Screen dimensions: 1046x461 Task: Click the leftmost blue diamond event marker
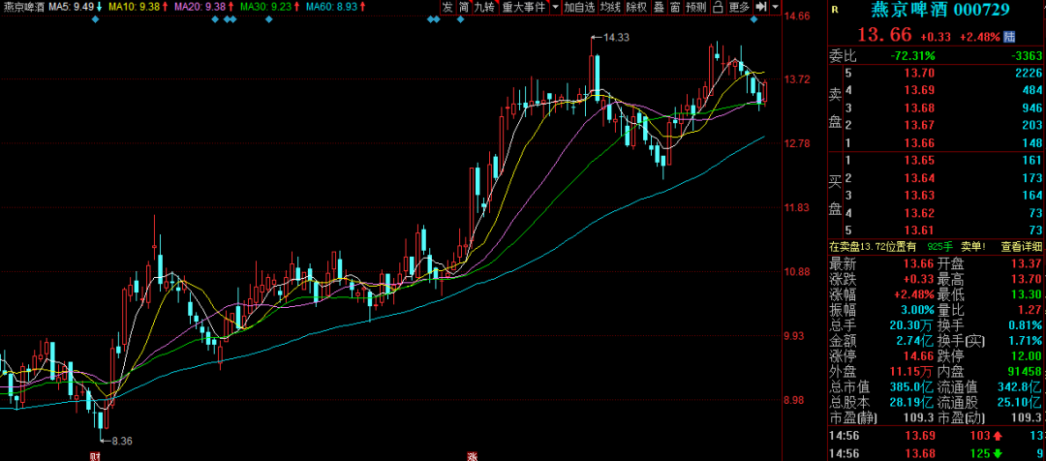tap(95, 18)
